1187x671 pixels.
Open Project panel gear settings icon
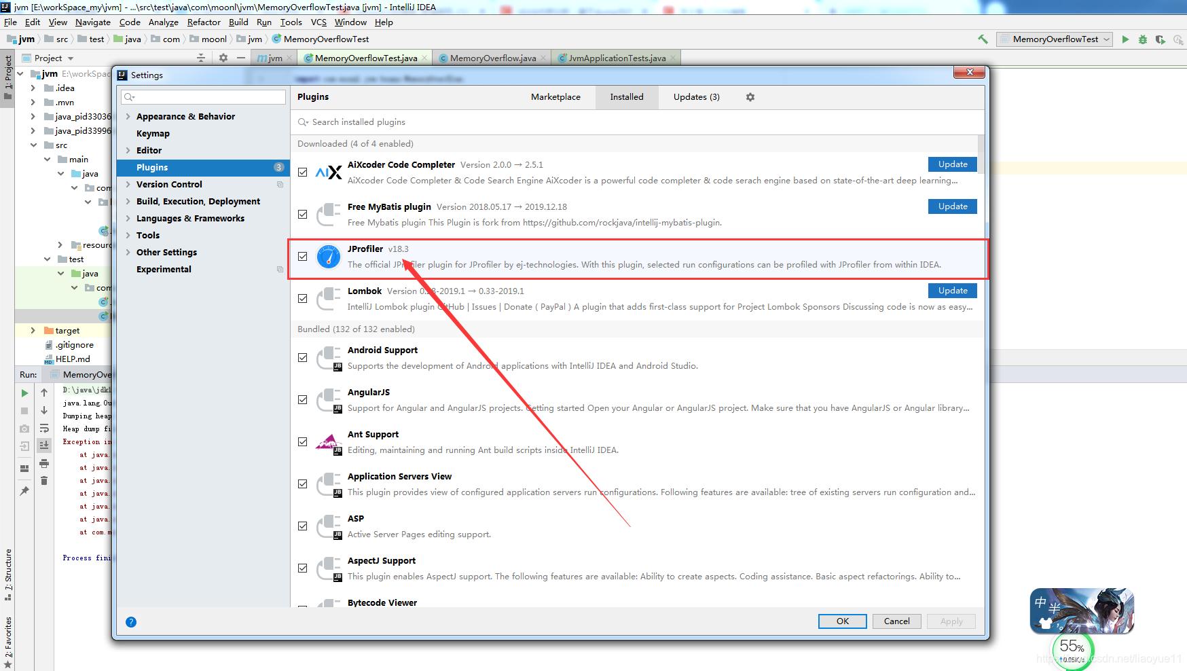[x=223, y=58]
